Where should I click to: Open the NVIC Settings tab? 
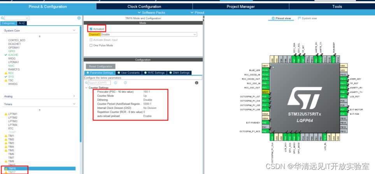154,73
